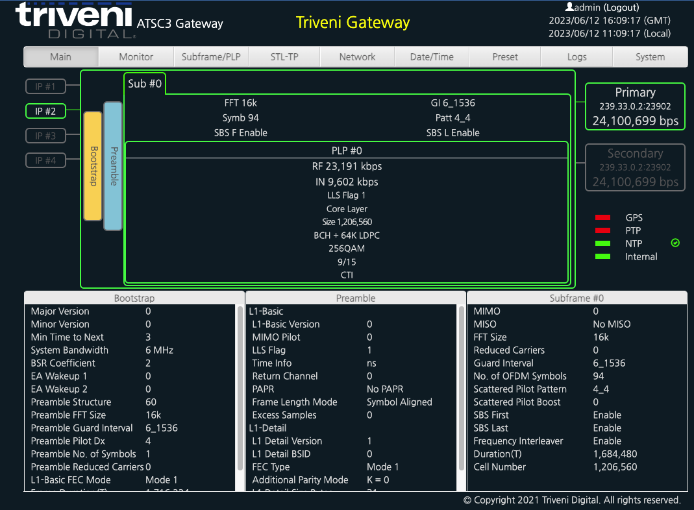Switch to the Date/Time tab
This screenshot has height=510, width=694.
click(432, 56)
